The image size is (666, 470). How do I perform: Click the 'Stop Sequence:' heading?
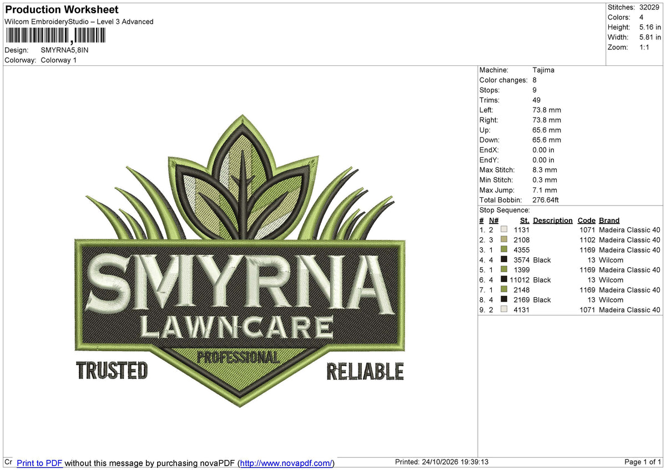click(504, 210)
